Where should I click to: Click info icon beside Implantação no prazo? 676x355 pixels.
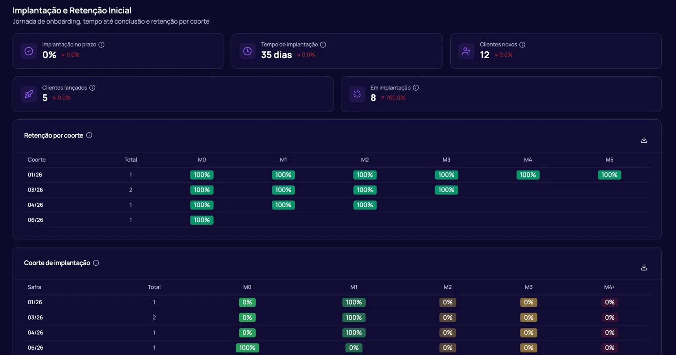(101, 45)
